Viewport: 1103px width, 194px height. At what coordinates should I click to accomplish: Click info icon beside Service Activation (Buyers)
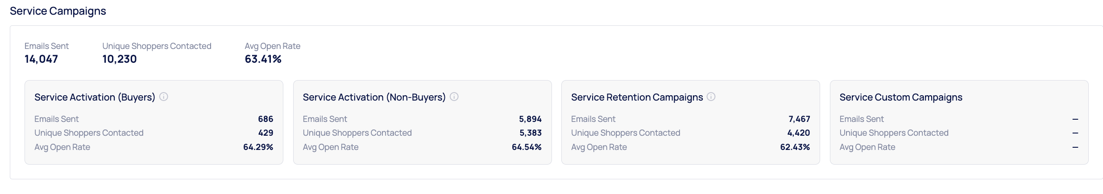(x=164, y=97)
